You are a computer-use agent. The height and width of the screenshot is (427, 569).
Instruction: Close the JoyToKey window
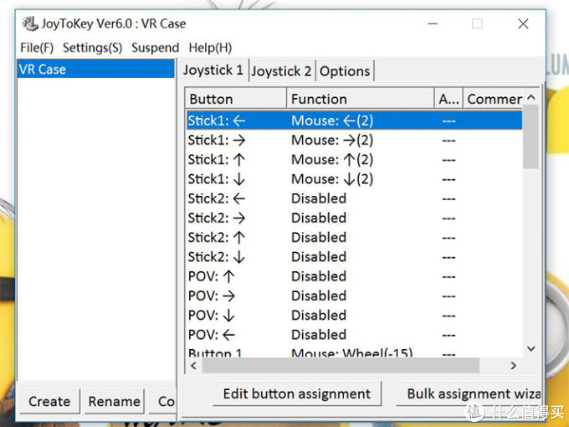523,24
